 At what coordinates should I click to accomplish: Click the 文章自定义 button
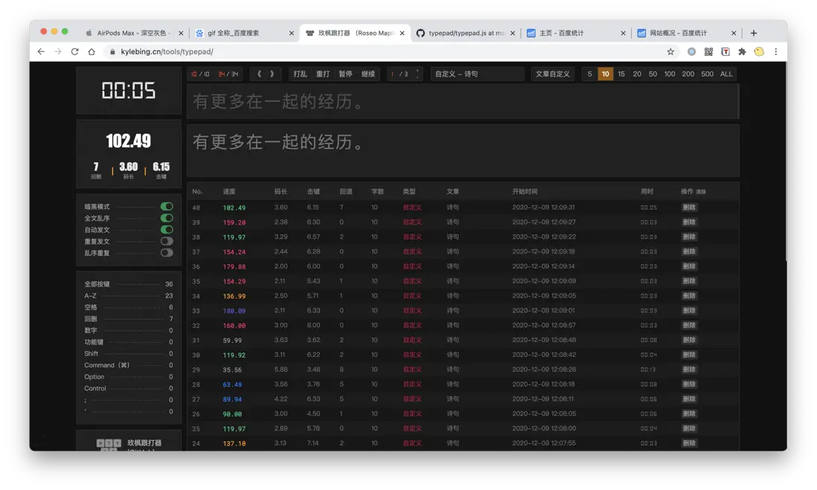tap(554, 74)
